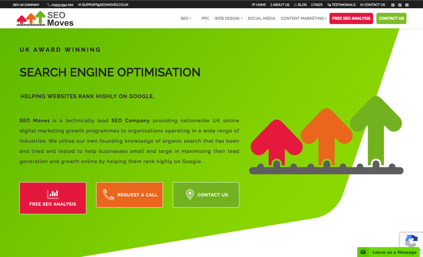This screenshot has width=423, height=257.
Task: Open Testimonials in the top bar
Action: click(341, 5)
